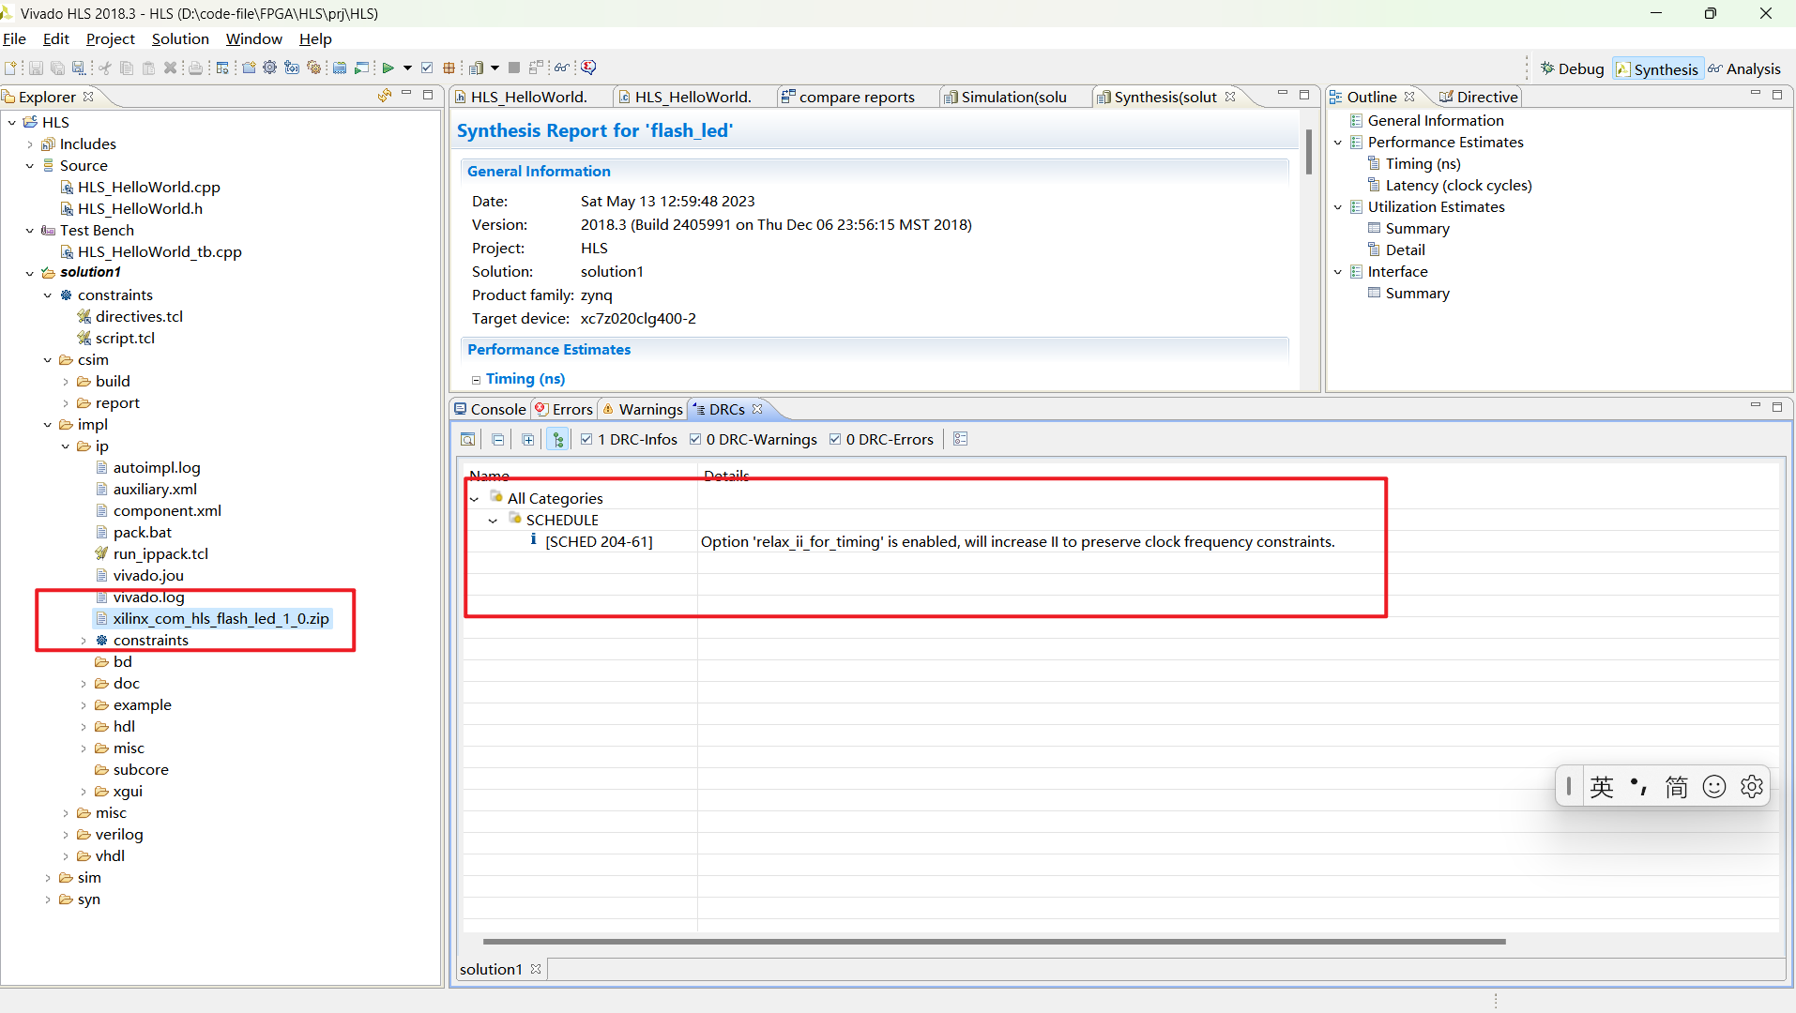Screen dimensions: 1796x1013
Task: Collapse the Timing (ns) section
Action: point(477,380)
